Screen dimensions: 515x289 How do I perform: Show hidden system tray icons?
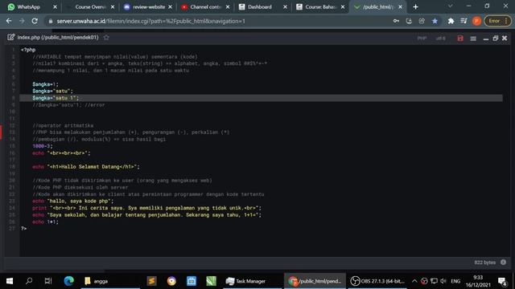(414, 281)
